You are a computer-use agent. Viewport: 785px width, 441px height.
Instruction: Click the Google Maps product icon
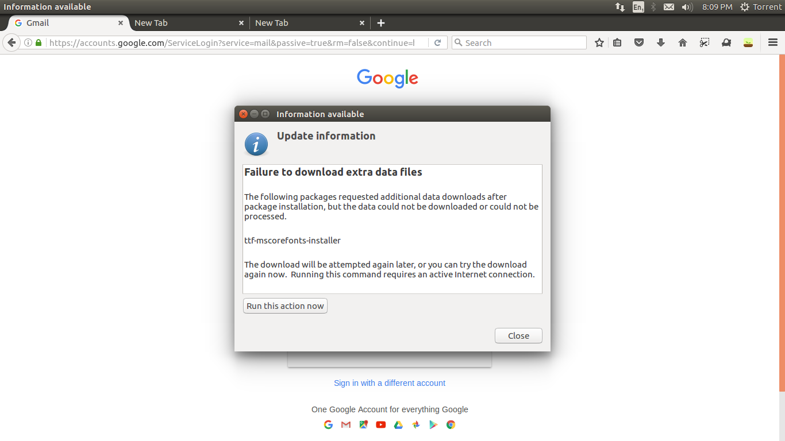click(x=363, y=425)
